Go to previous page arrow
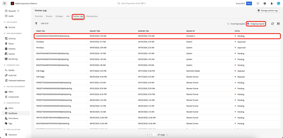Viewport: 283px width, 138px height. point(148,135)
